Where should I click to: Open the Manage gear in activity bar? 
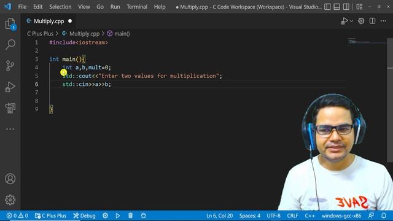click(x=10, y=200)
